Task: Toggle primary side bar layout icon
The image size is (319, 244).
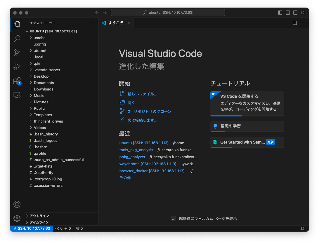Action: 280,13
